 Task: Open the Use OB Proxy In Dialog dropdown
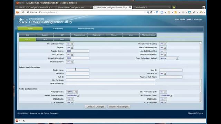[x=163, y=44]
